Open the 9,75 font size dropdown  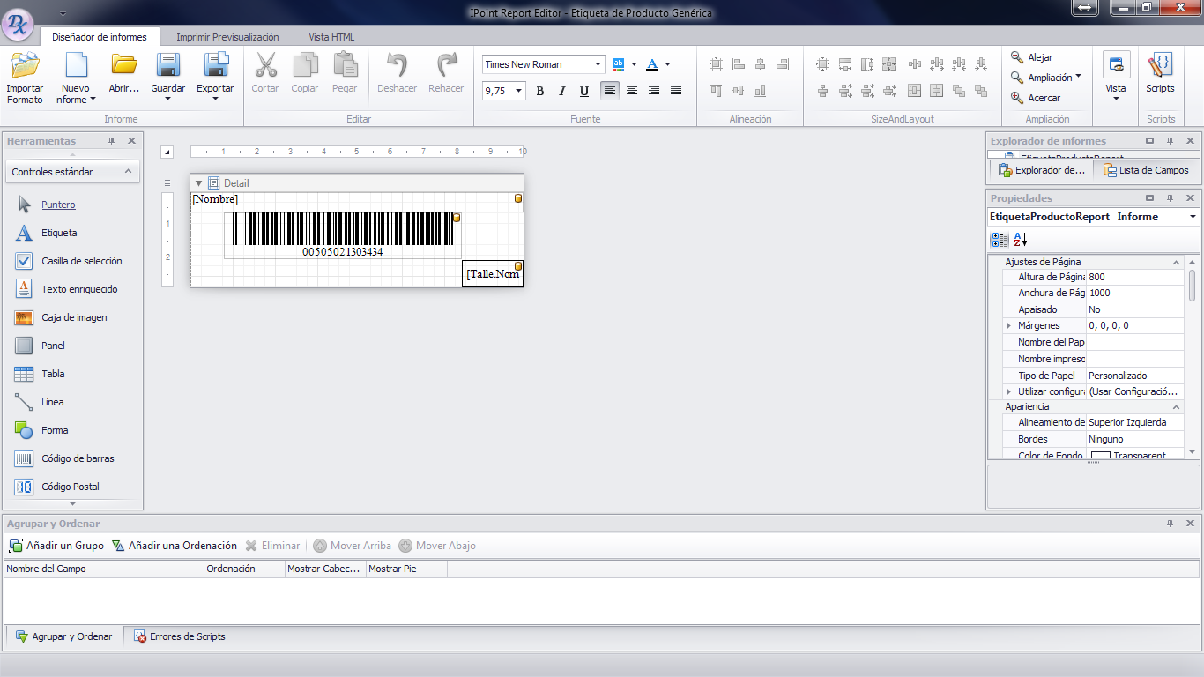point(519,91)
